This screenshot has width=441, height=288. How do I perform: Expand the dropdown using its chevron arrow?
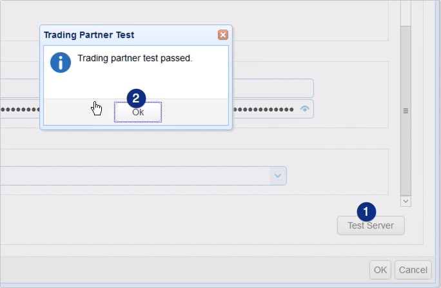(278, 175)
